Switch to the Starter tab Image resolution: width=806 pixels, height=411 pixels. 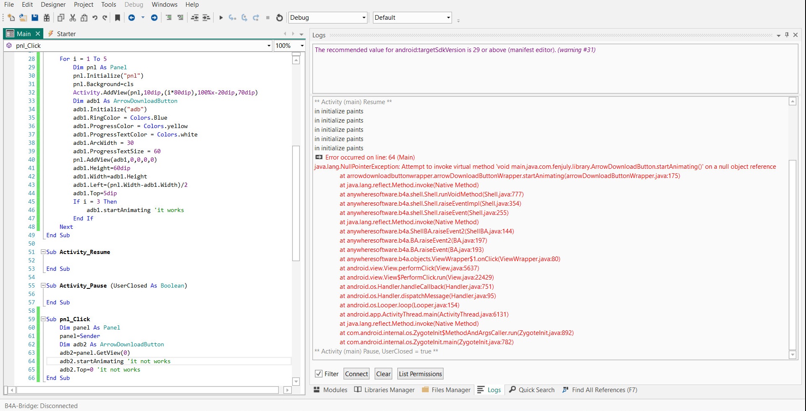(x=66, y=34)
